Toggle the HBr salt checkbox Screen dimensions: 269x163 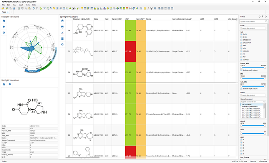click(x=241, y=45)
